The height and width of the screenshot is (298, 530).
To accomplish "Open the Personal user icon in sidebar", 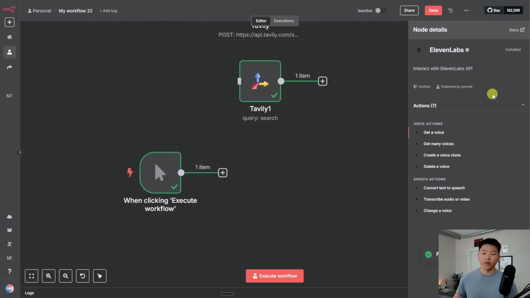I will (x=9, y=52).
